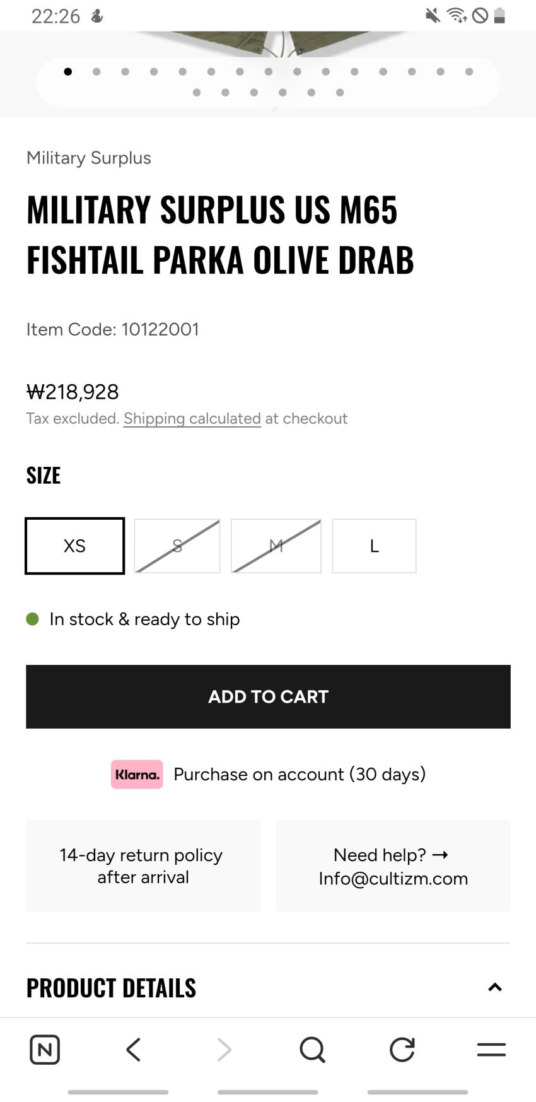
Task: Tap the Product Details heading
Action: (x=111, y=988)
